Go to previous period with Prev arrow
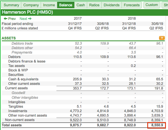Screen dimensions: 168x130 [x=10, y=19]
